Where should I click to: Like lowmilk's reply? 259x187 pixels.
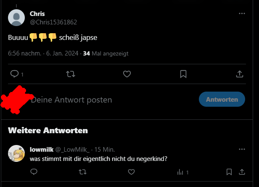coord(131,172)
